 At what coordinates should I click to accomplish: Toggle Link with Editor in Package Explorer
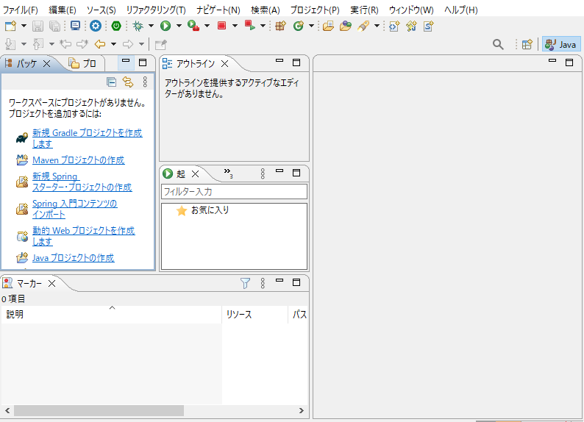coord(127,82)
